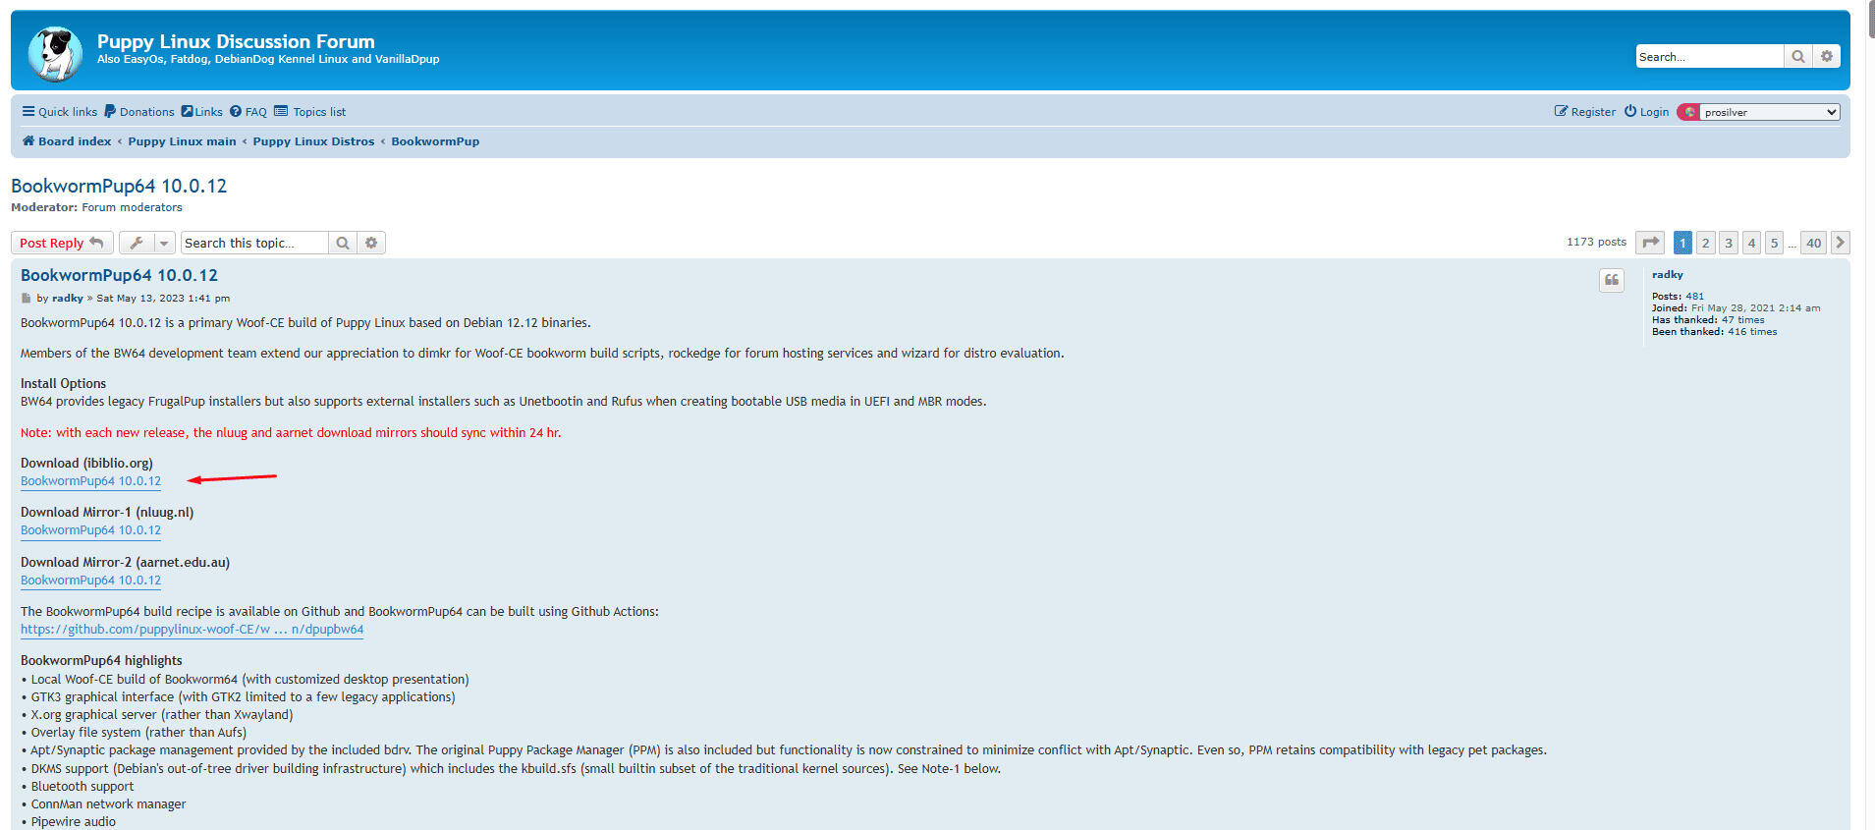This screenshot has width=1875, height=830.
Task: Open advanced search gear in header
Action: pos(1826,57)
